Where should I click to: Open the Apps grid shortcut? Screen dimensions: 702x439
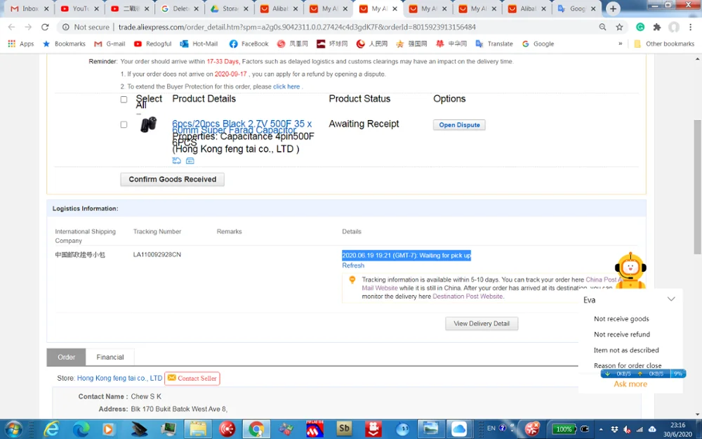click(x=21, y=44)
